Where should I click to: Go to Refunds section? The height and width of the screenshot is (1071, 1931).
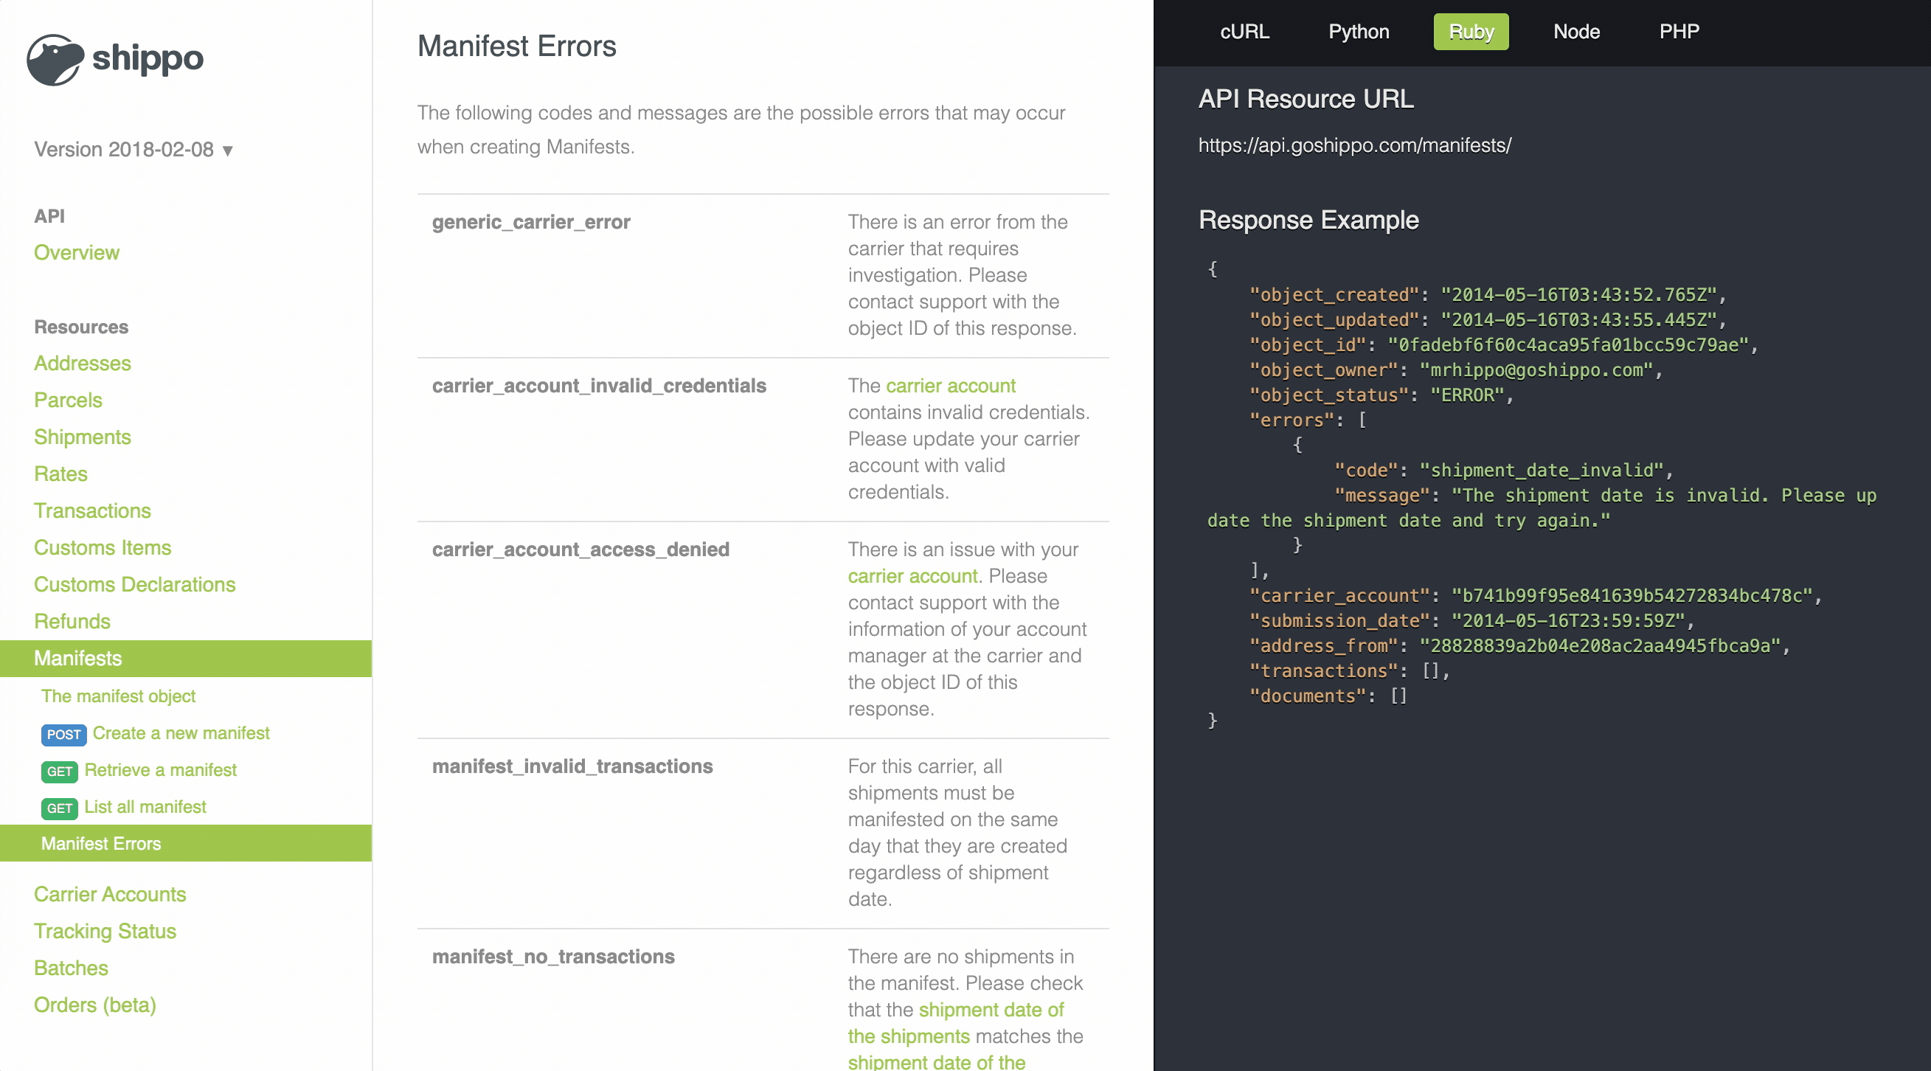pos(72,621)
